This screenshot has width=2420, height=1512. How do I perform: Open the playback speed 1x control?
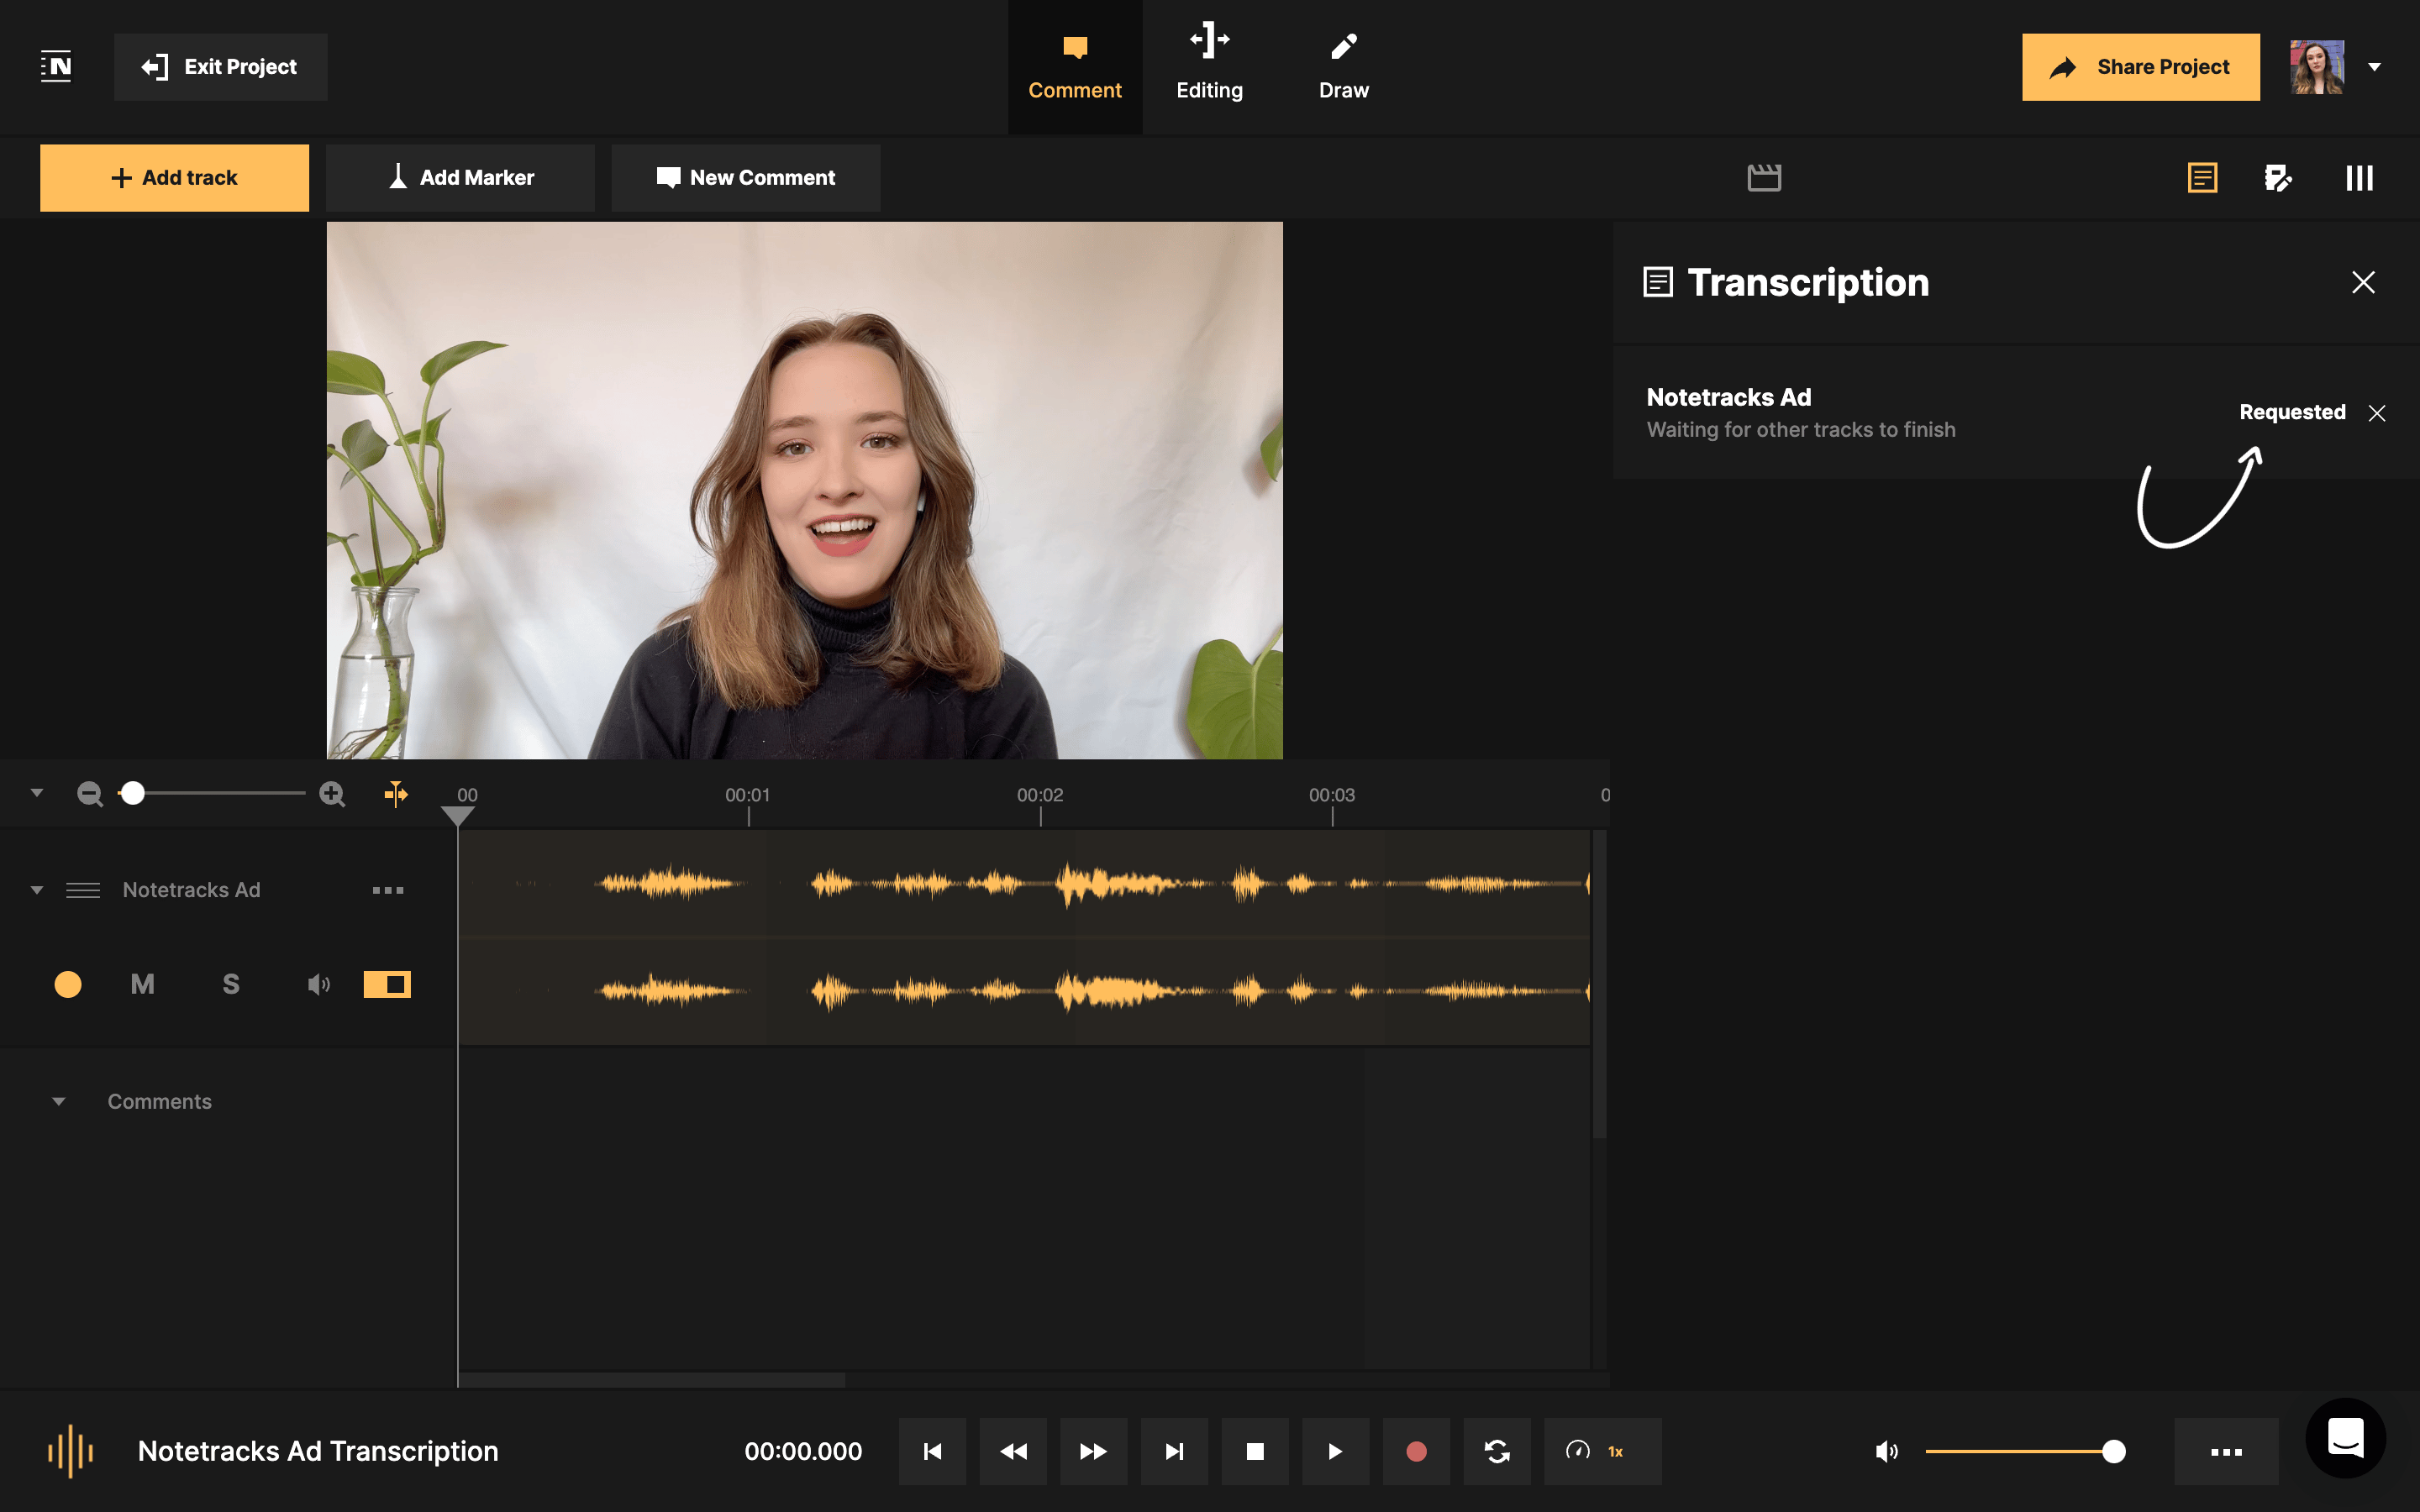pyautogui.click(x=1602, y=1451)
